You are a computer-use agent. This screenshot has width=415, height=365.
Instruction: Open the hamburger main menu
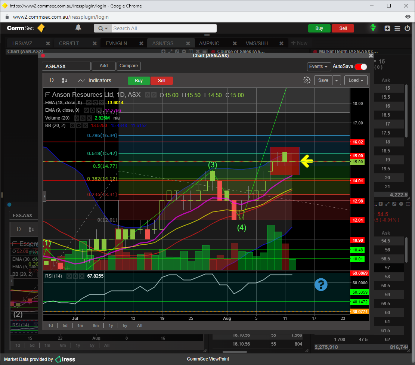(397, 28)
